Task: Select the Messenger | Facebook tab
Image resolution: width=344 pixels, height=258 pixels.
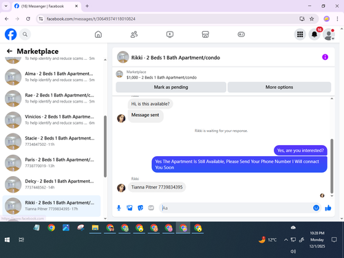Action: [x=46, y=6]
